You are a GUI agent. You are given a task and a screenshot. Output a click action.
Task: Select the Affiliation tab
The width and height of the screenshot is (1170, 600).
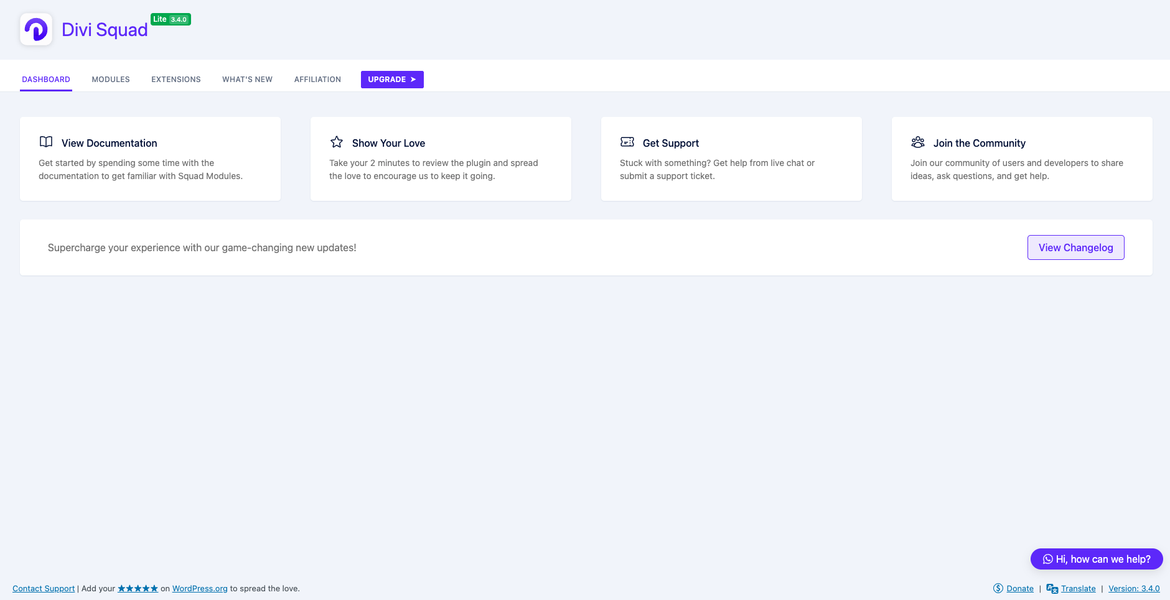point(317,80)
